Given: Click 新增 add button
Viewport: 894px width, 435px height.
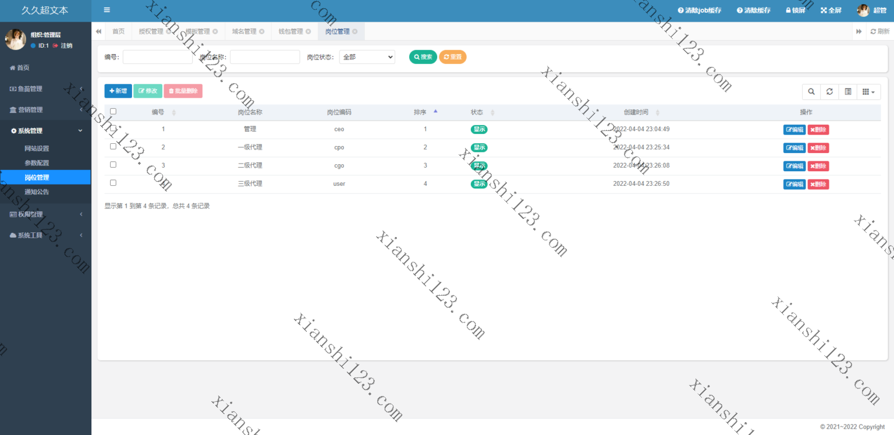Looking at the screenshot, I should click(118, 91).
